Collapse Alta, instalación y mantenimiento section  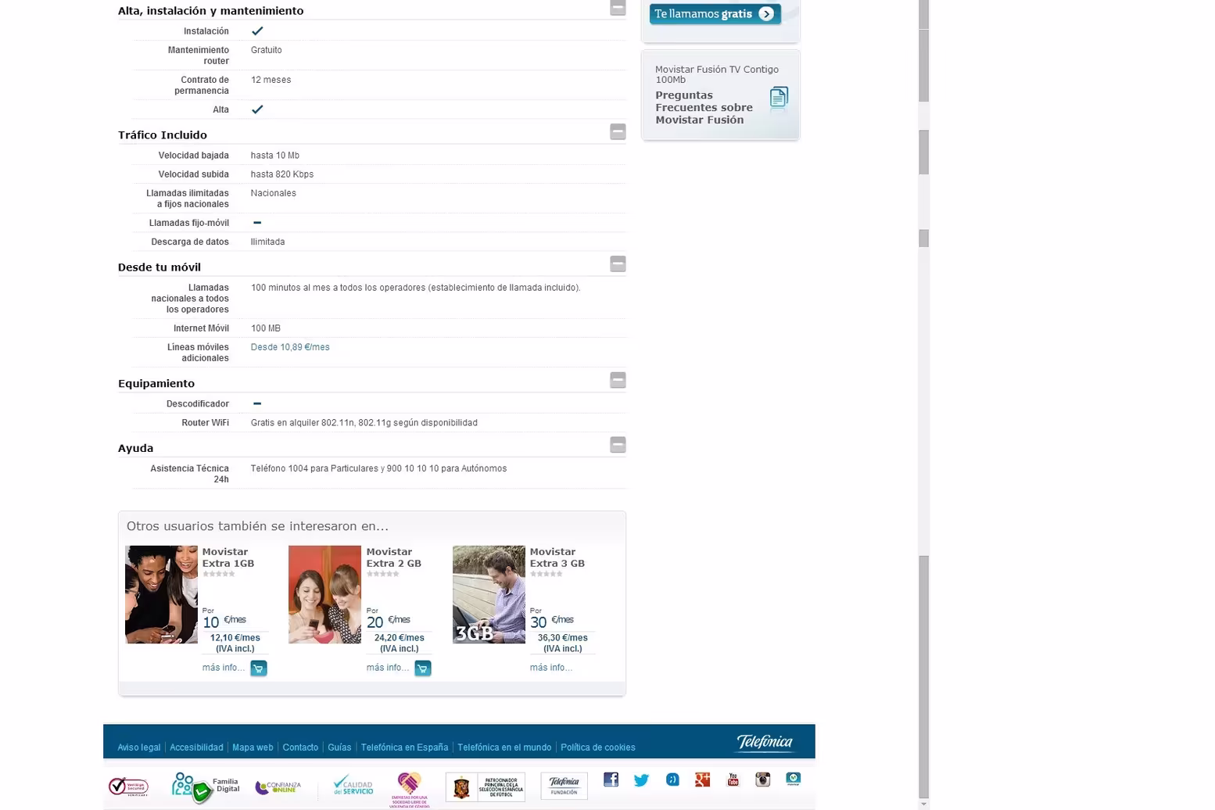click(x=618, y=8)
